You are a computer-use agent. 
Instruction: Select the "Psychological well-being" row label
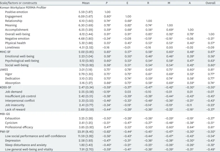22,61
